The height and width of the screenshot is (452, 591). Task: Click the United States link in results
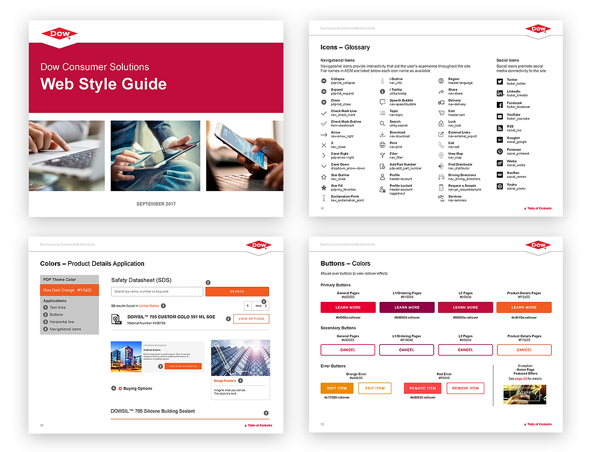point(149,306)
